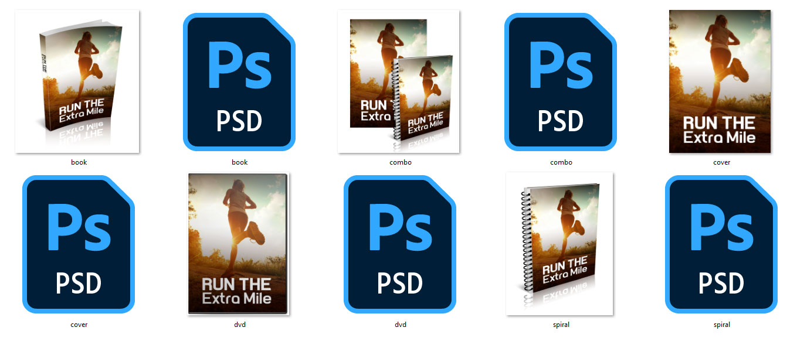The height and width of the screenshot is (341, 797).
Task: Select the spiral Photoshop PSD file icon
Action: [721, 244]
